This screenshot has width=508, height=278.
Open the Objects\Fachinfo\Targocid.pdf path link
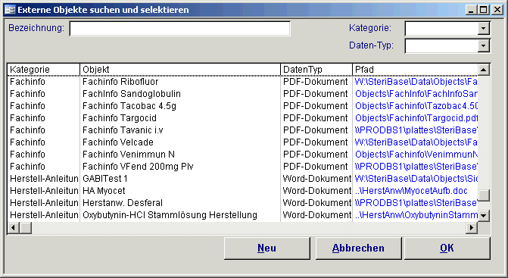pos(416,118)
